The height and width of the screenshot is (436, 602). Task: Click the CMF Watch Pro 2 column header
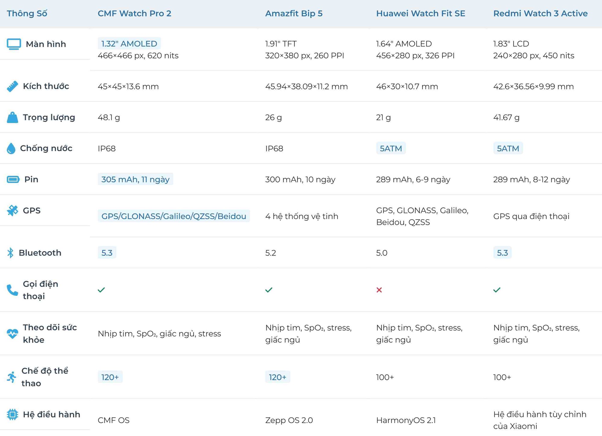135,14
